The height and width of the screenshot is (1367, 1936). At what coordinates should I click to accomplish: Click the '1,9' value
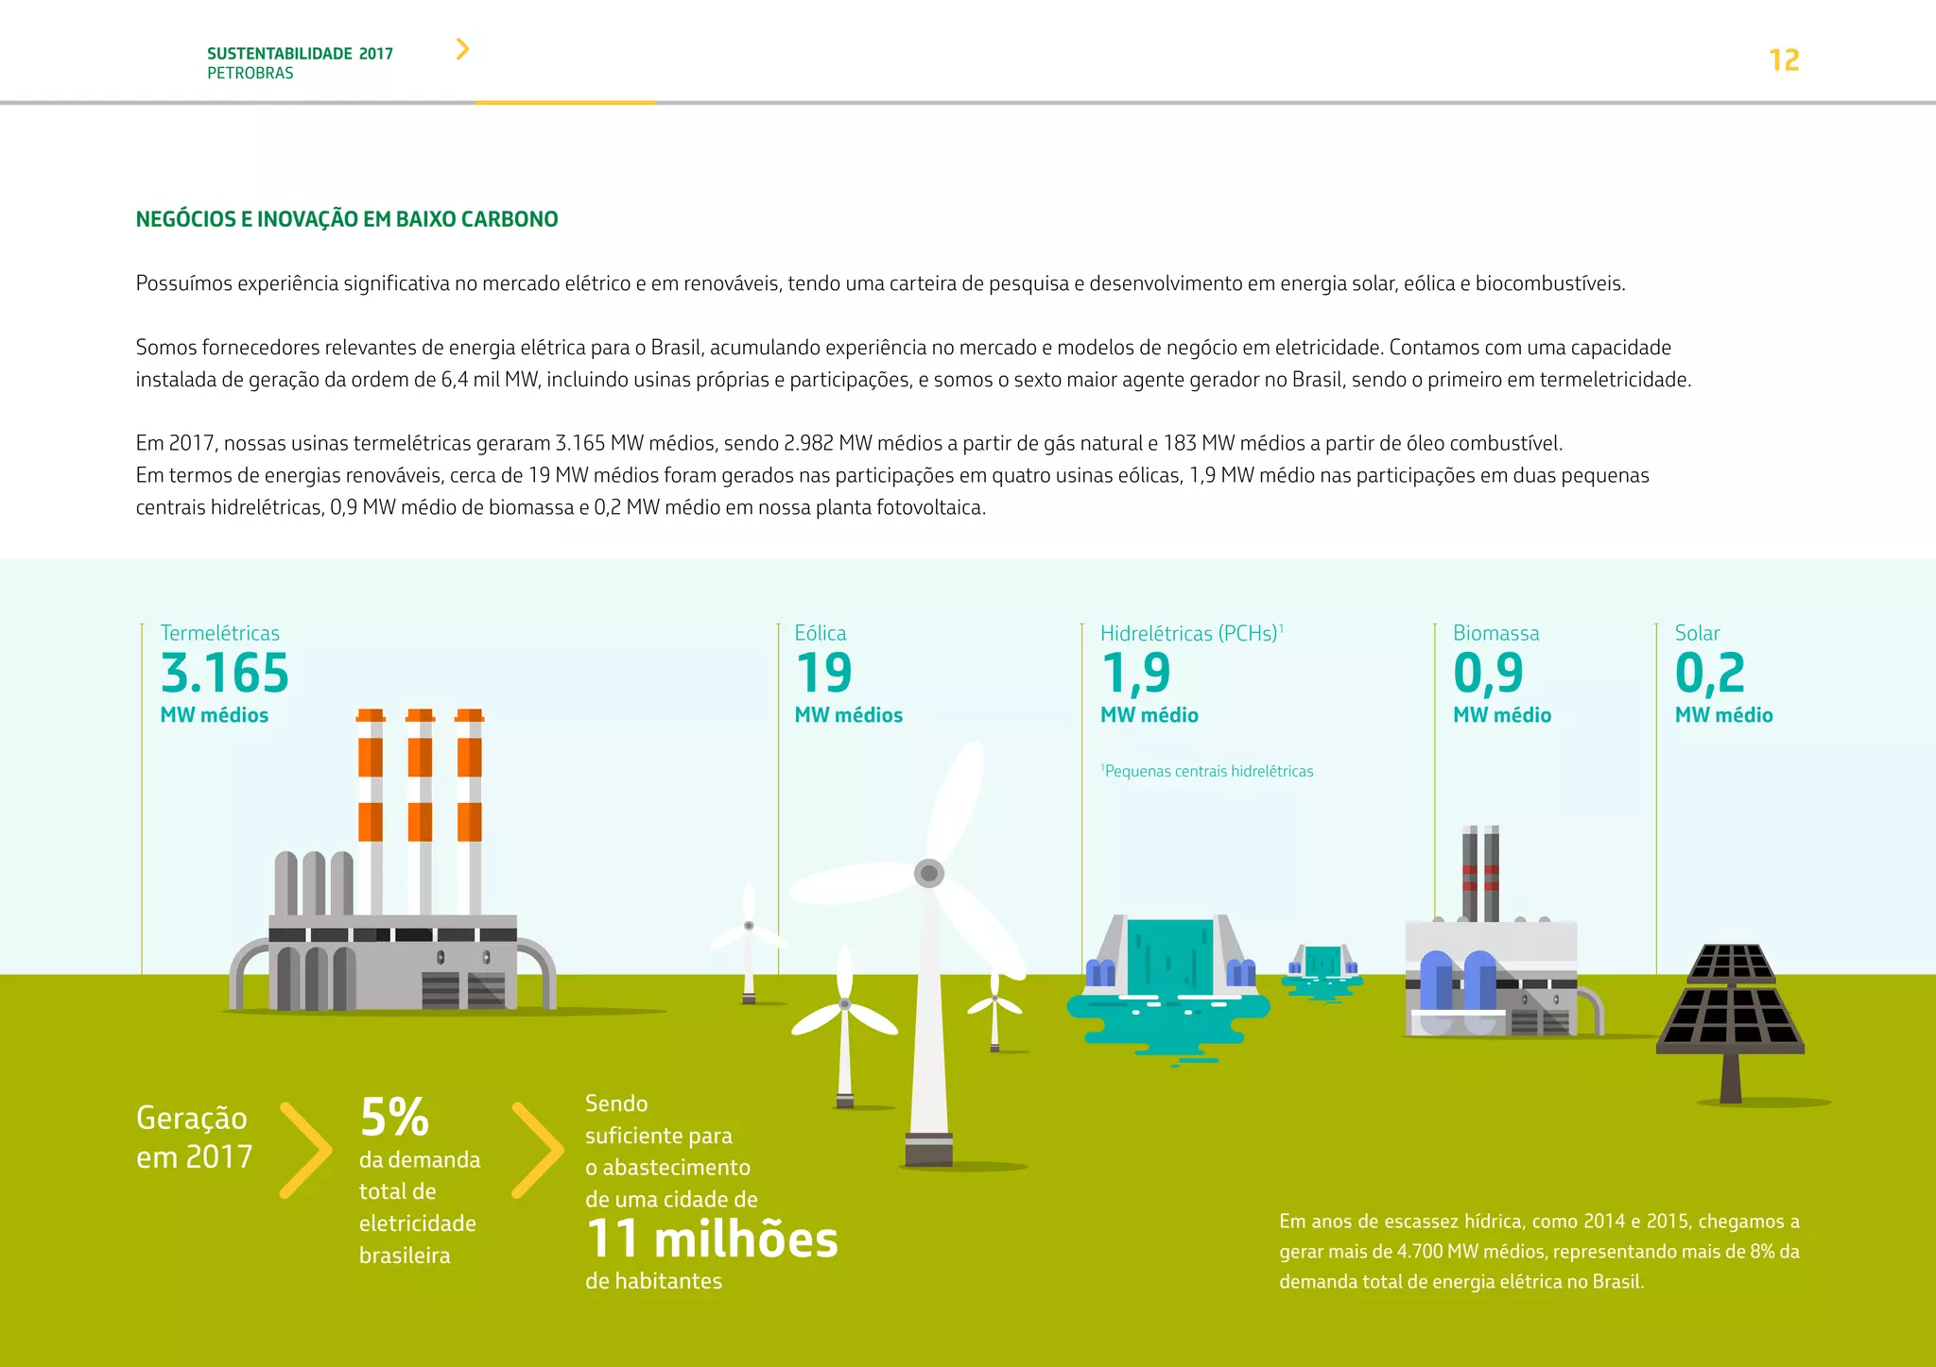[x=1135, y=675]
